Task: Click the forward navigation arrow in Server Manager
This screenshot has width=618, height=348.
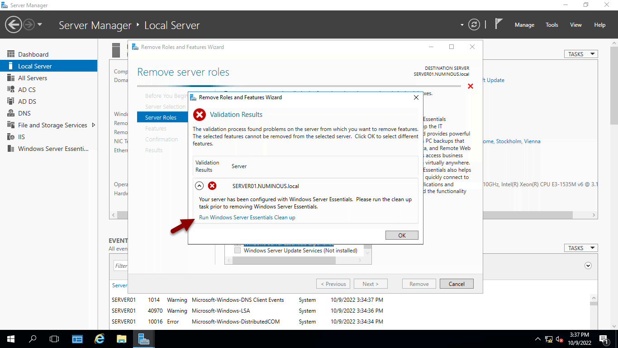Action: 29,24
